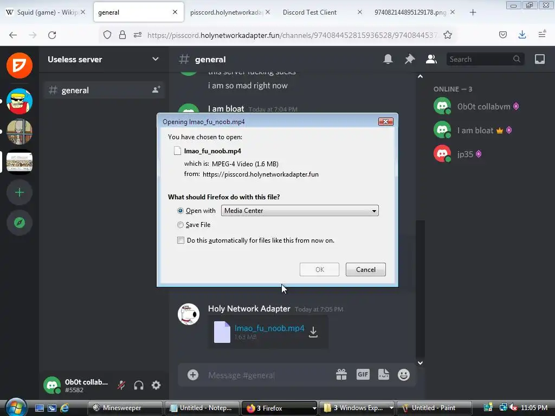Expand the Media Center application dropdown
Screen dimensions: 555x416
[x=300, y=211]
